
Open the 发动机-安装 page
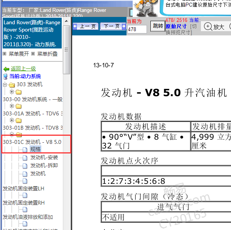click(44, 158)
